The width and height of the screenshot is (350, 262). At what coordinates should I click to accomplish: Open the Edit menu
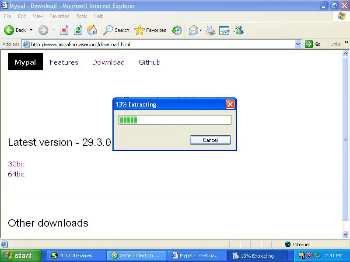click(22, 16)
